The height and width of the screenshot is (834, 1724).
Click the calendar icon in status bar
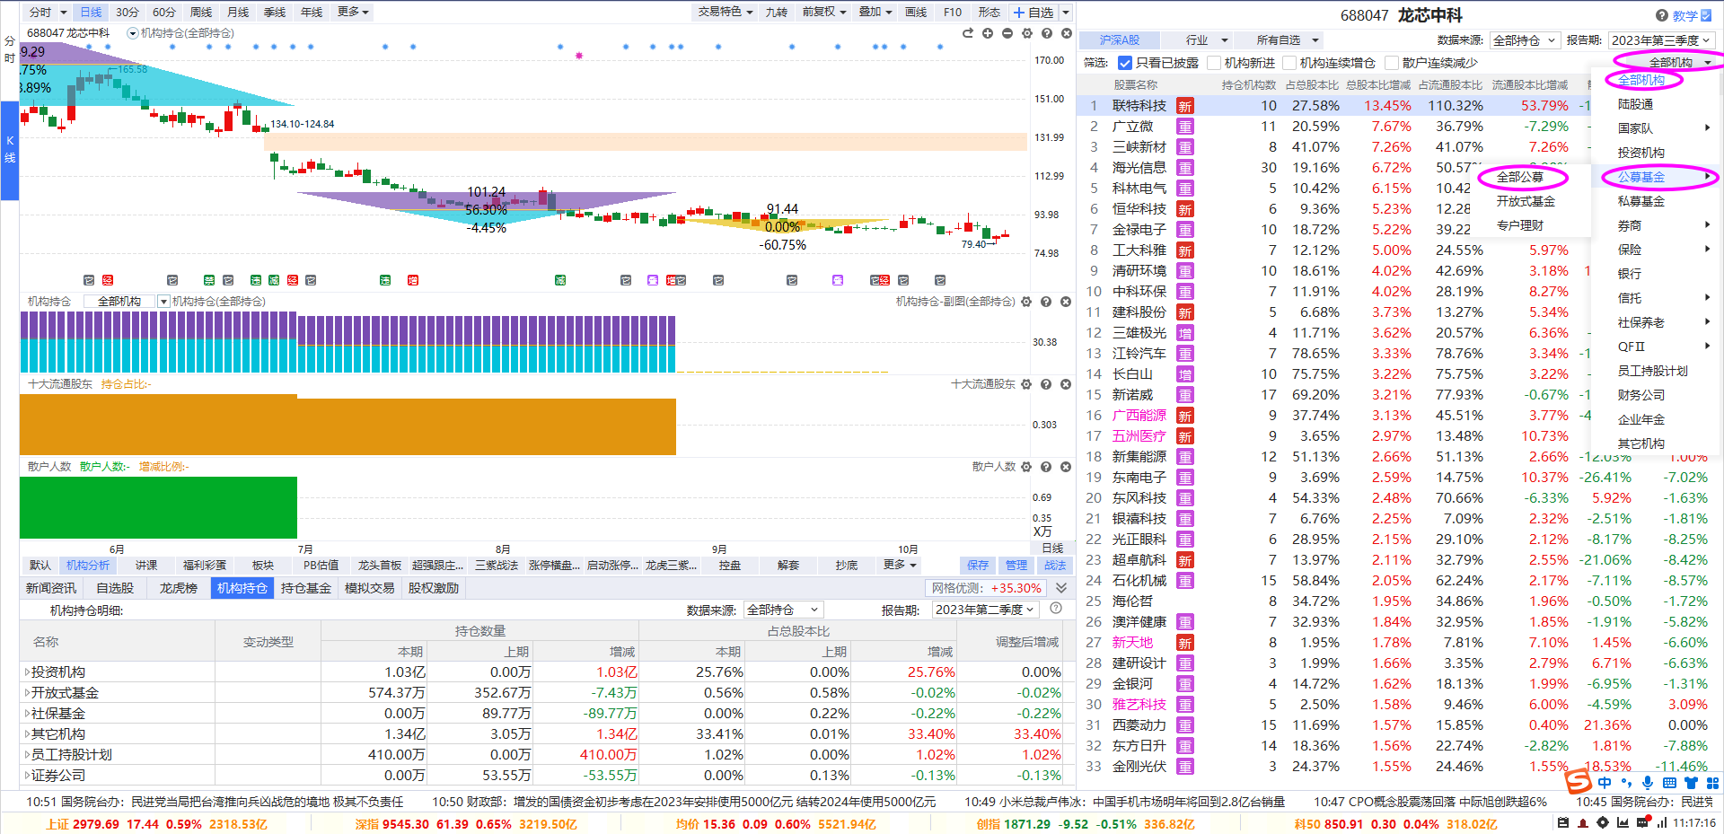[x=1563, y=822]
